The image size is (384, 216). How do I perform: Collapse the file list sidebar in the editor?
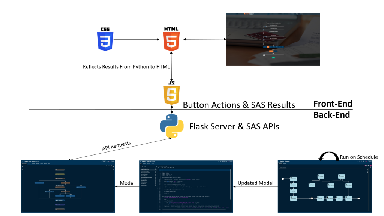tap(157, 166)
